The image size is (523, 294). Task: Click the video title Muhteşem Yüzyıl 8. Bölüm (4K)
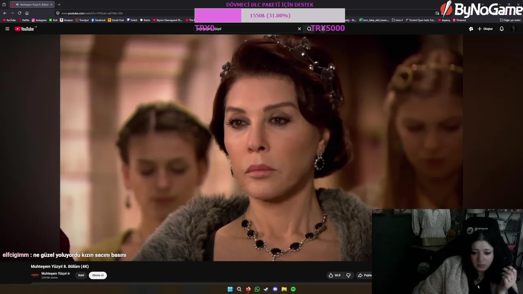[60, 267]
